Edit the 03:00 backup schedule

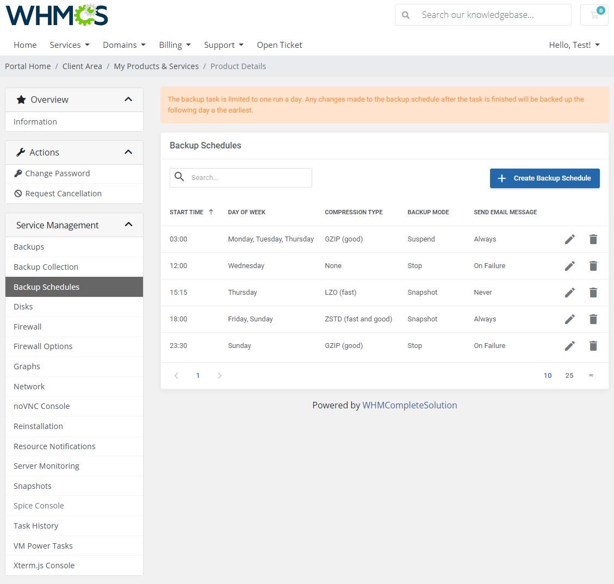tap(569, 239)
